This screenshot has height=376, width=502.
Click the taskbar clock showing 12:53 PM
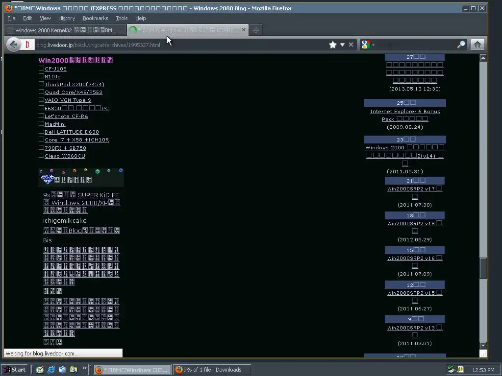pyautogui.click(x=483, y=370)
